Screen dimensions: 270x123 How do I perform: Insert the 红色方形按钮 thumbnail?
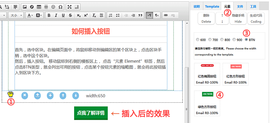(x=235, y=74)
